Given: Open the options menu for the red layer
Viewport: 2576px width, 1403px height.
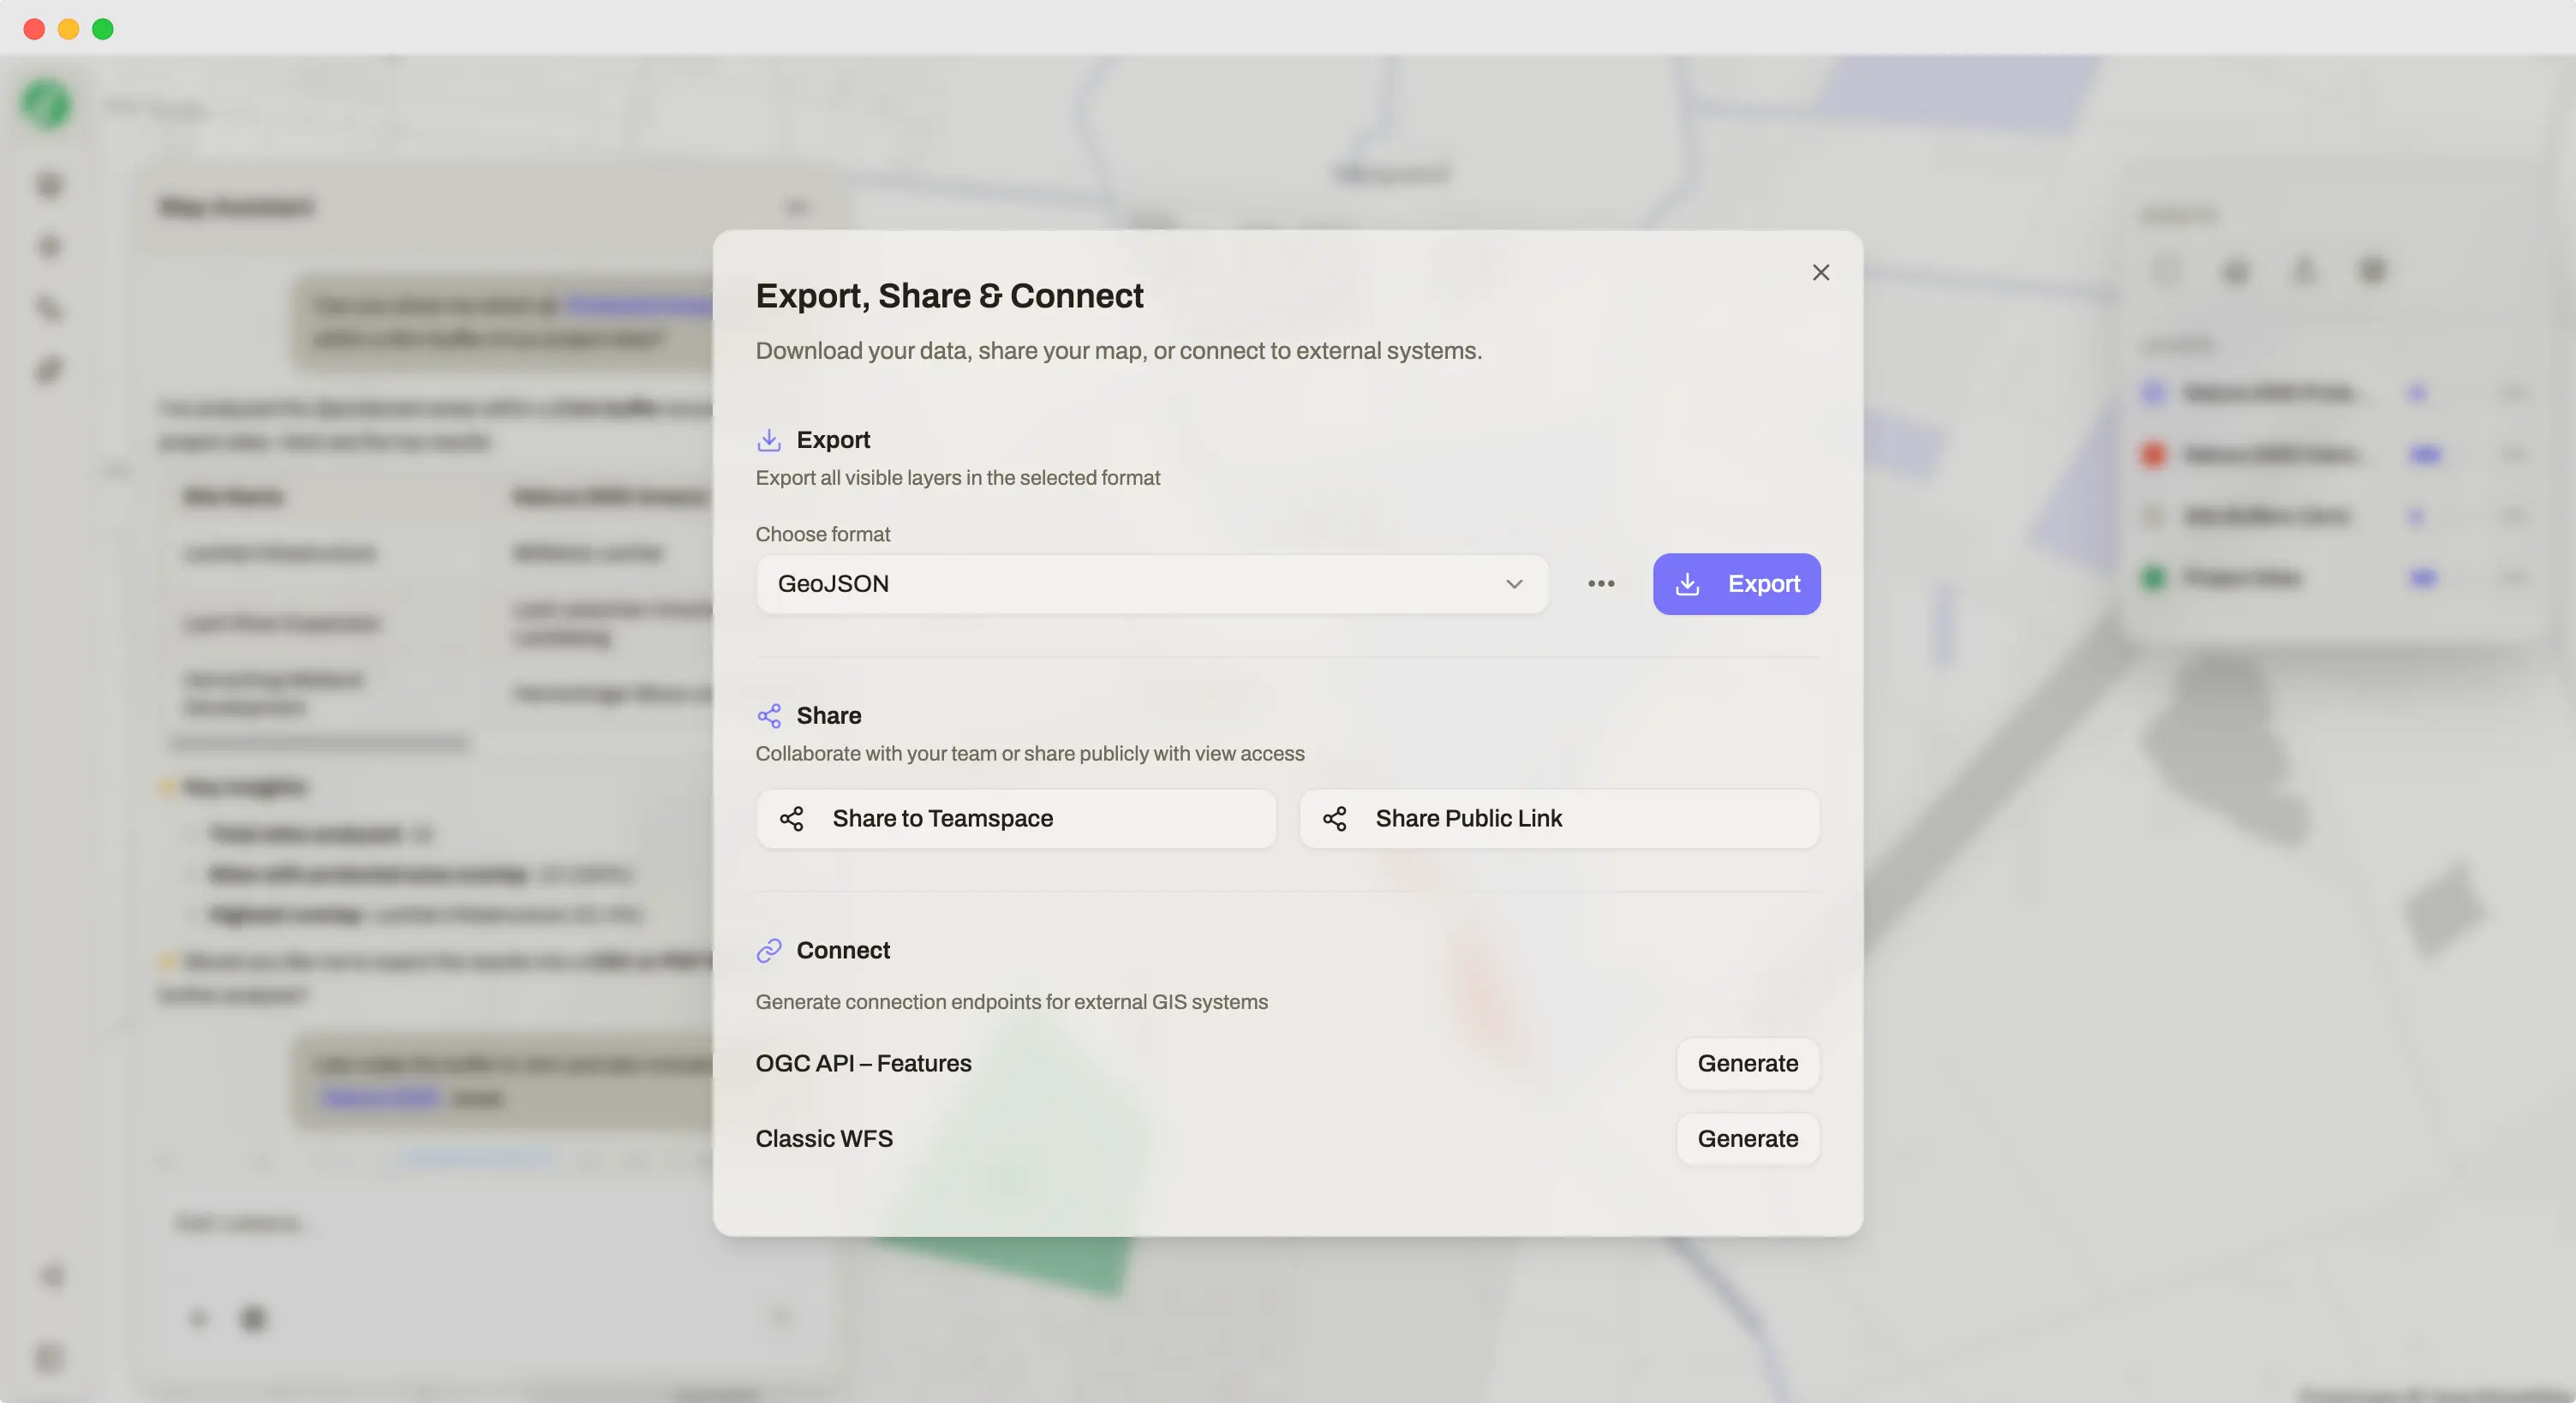Looking at the screenshot, I should [2514, 455].
